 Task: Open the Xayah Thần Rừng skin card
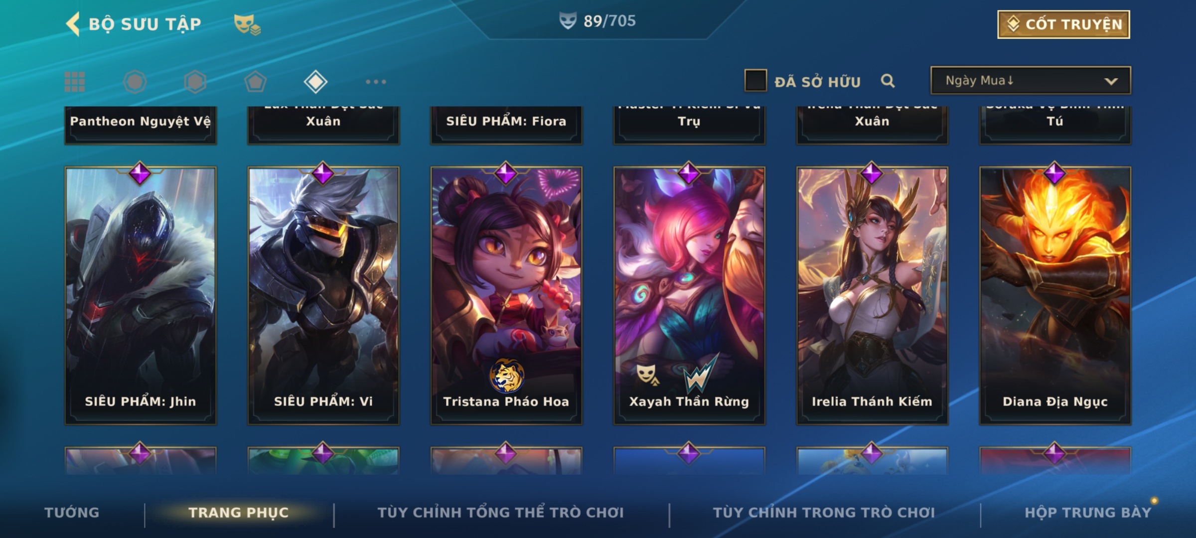pyautogui.click(x=689, y=295)
